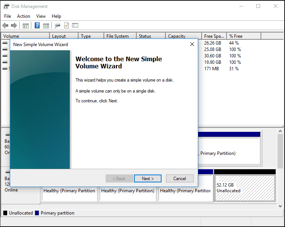Click the Connect/Rescan disk toolbar icon
Screen dimensions: 285x227
57,26
